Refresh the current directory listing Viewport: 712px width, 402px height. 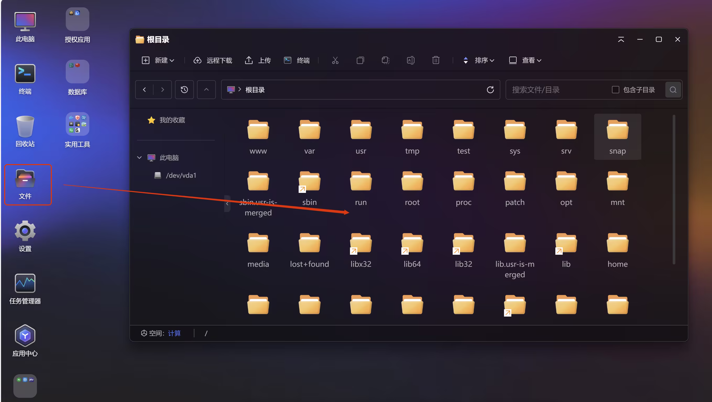tap(490, 90)
